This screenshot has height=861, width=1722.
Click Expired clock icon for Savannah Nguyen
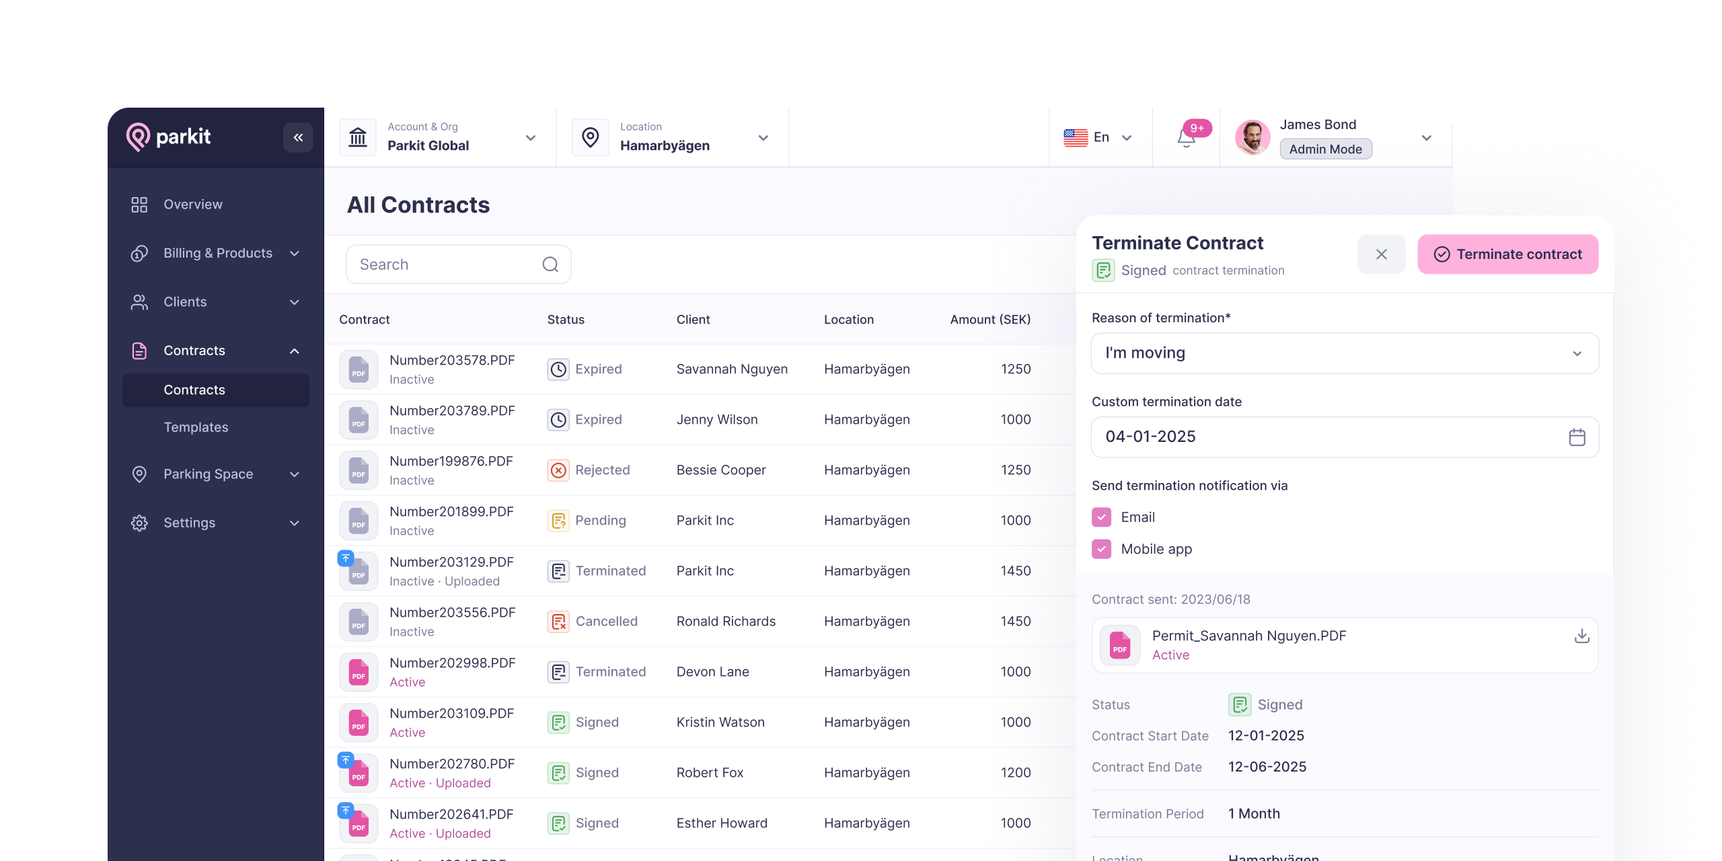pyautogui.click(x=558, y=369)
